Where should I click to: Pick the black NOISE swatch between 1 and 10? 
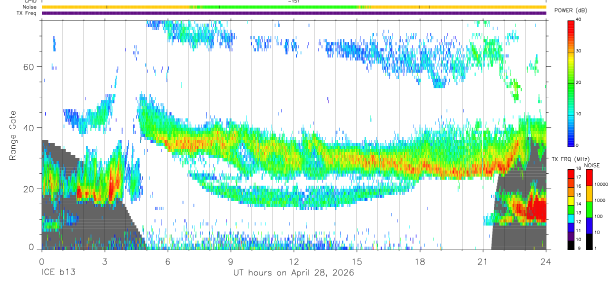click(x=589, y=242)
